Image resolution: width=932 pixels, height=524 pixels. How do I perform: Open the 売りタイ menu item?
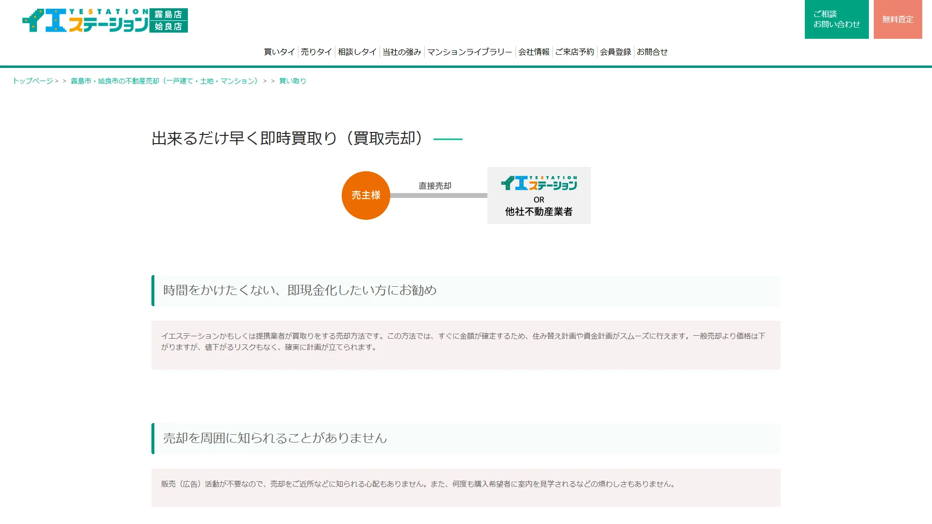[316, 52]
